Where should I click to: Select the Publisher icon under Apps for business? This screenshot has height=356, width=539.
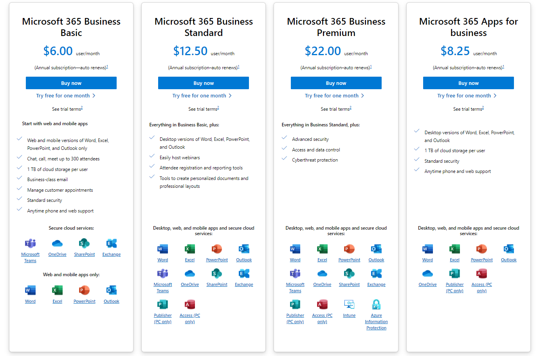coord(454,274)
